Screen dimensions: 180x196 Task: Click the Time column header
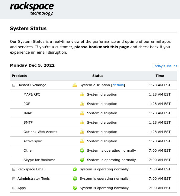pyautogui.click(x=159, y=76)
